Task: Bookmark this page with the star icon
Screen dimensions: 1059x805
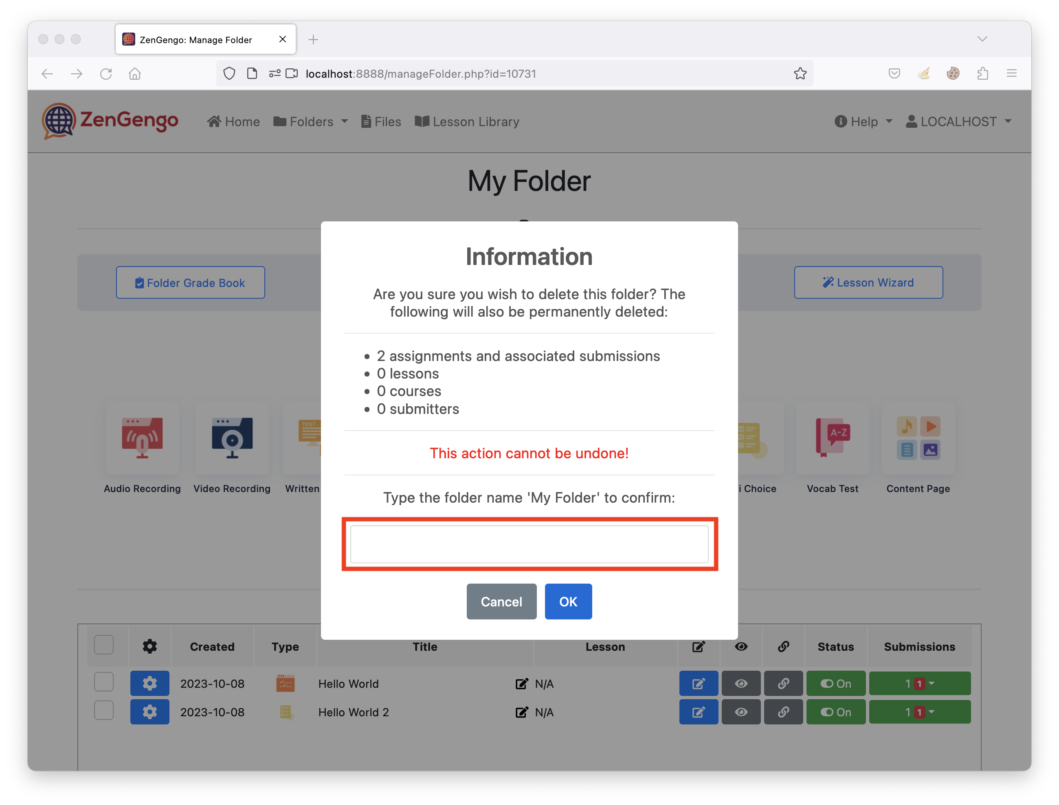Action: click(x=800, y=73)
